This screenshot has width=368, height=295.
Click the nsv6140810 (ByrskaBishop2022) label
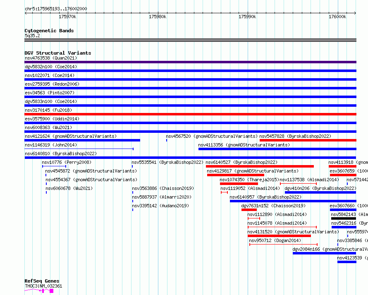tap(61, 153)
